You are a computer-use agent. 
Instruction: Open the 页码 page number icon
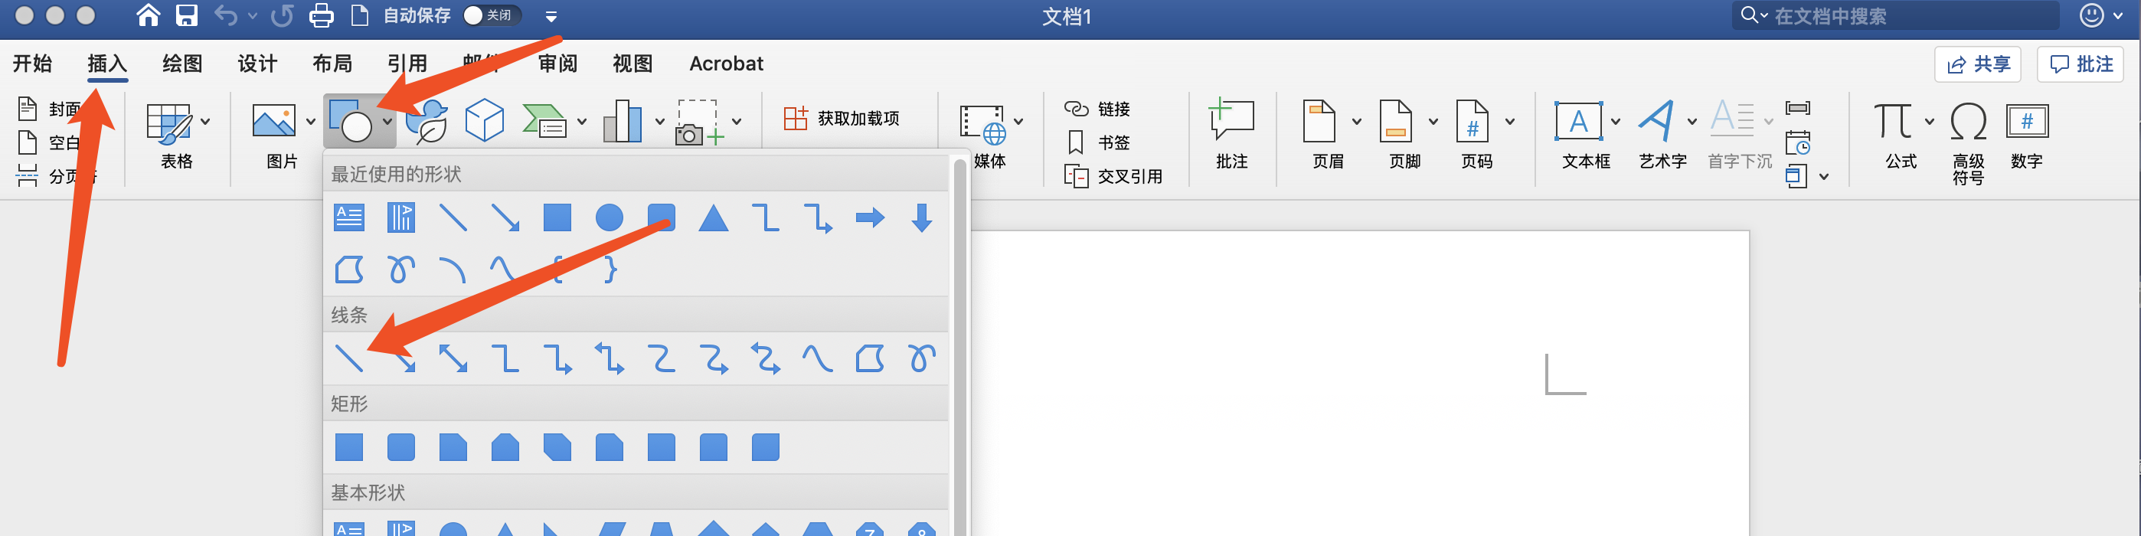pos(1472,121)
